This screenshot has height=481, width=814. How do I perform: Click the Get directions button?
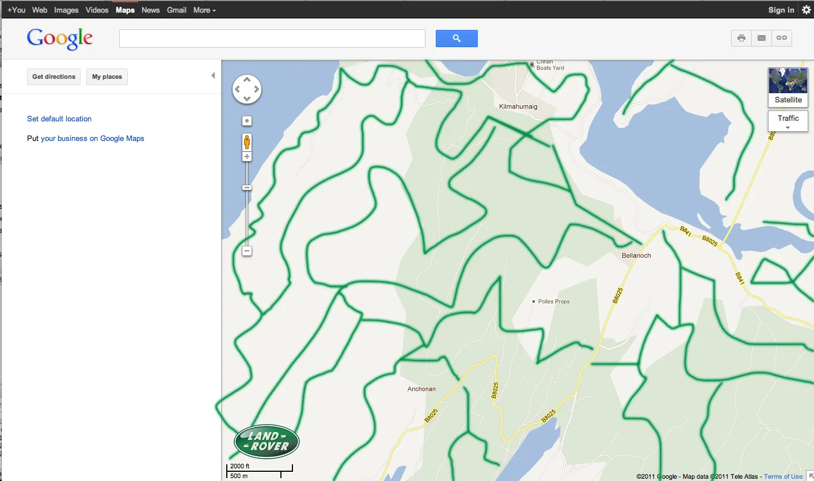(54, 77)
